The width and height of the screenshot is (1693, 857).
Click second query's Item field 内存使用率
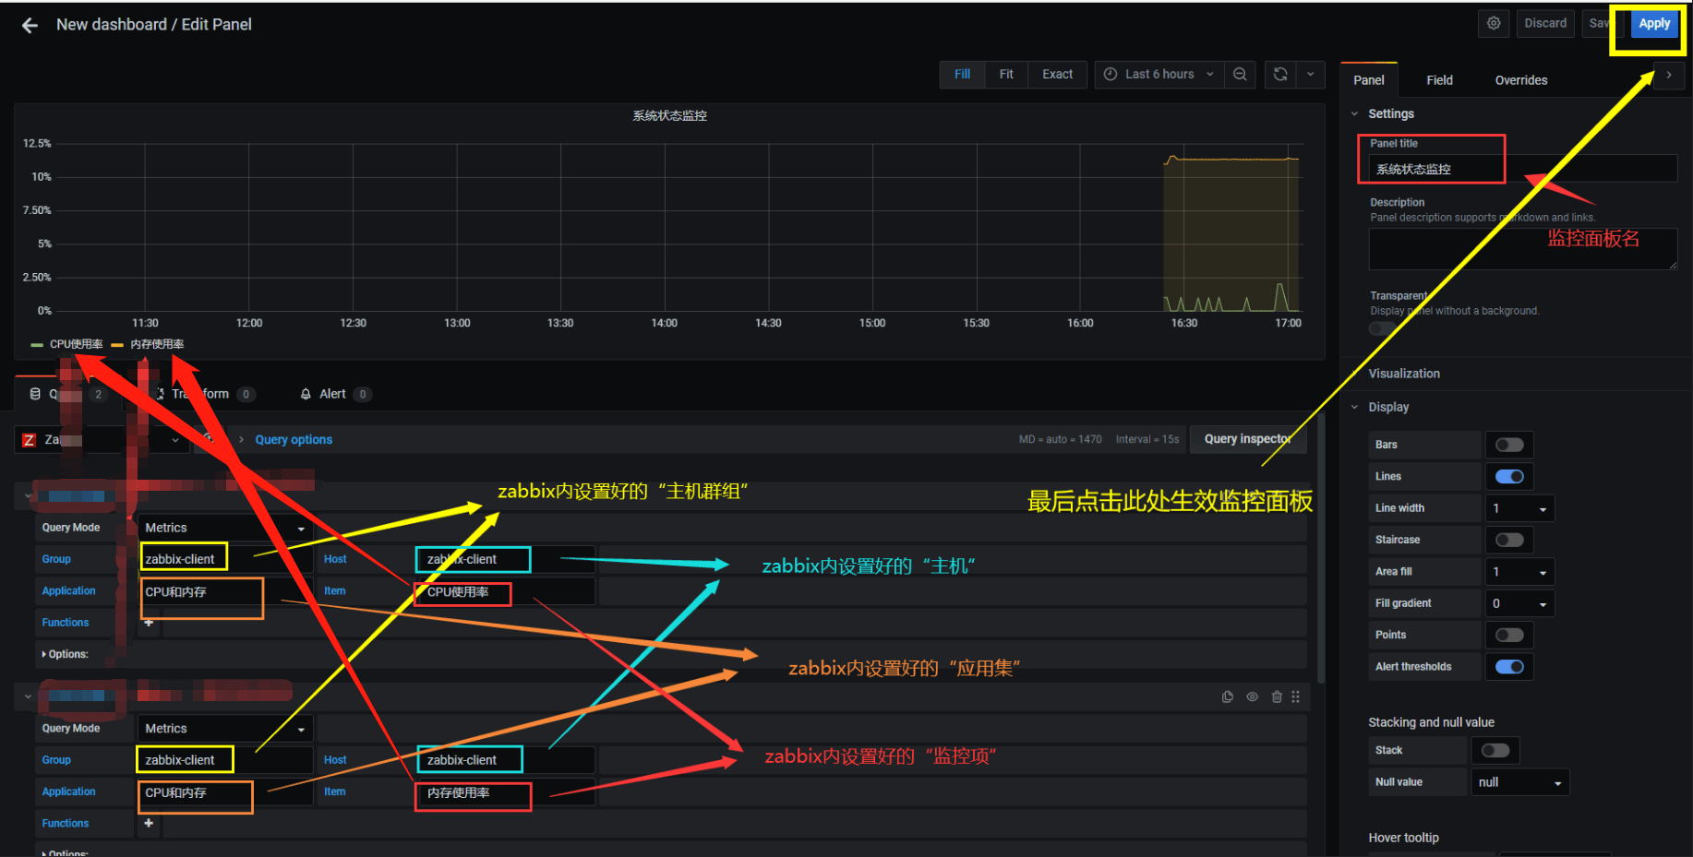click(x=506, y=792)
